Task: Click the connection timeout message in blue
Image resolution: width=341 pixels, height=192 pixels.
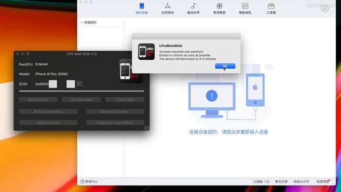Action: [229, 132]
